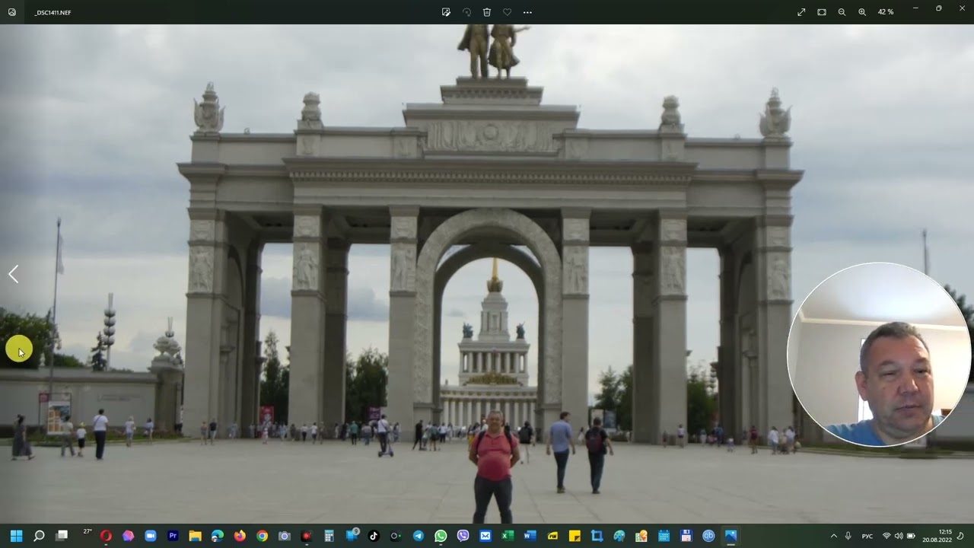Go to previous photo with left arrow

point(14,274)
